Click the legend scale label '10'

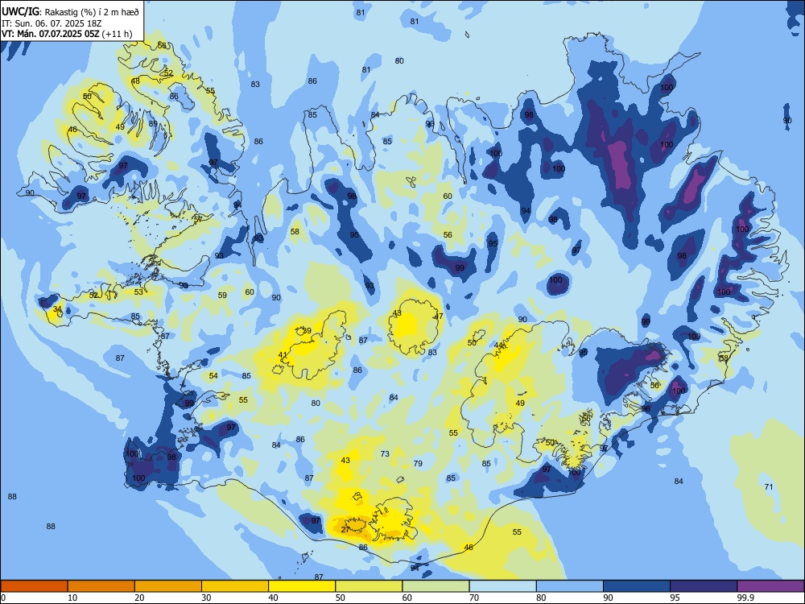tap(72, 598)
